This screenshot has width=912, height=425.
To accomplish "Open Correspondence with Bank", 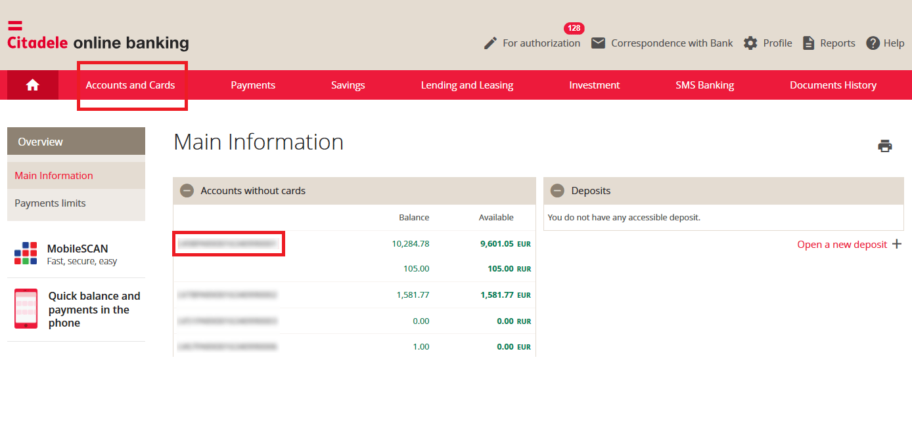I will tap(672, 43).
